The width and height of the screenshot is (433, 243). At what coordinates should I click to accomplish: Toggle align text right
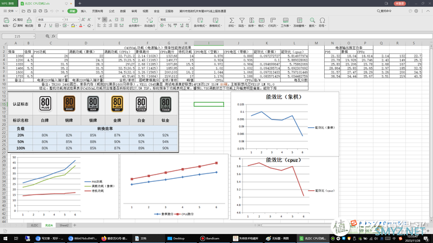pyautogui.click(x=110, y=26)
